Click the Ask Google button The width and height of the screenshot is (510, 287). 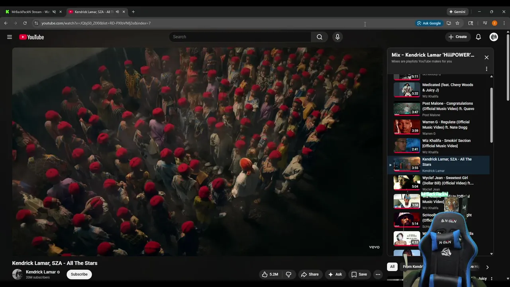(x=429, y=23)
